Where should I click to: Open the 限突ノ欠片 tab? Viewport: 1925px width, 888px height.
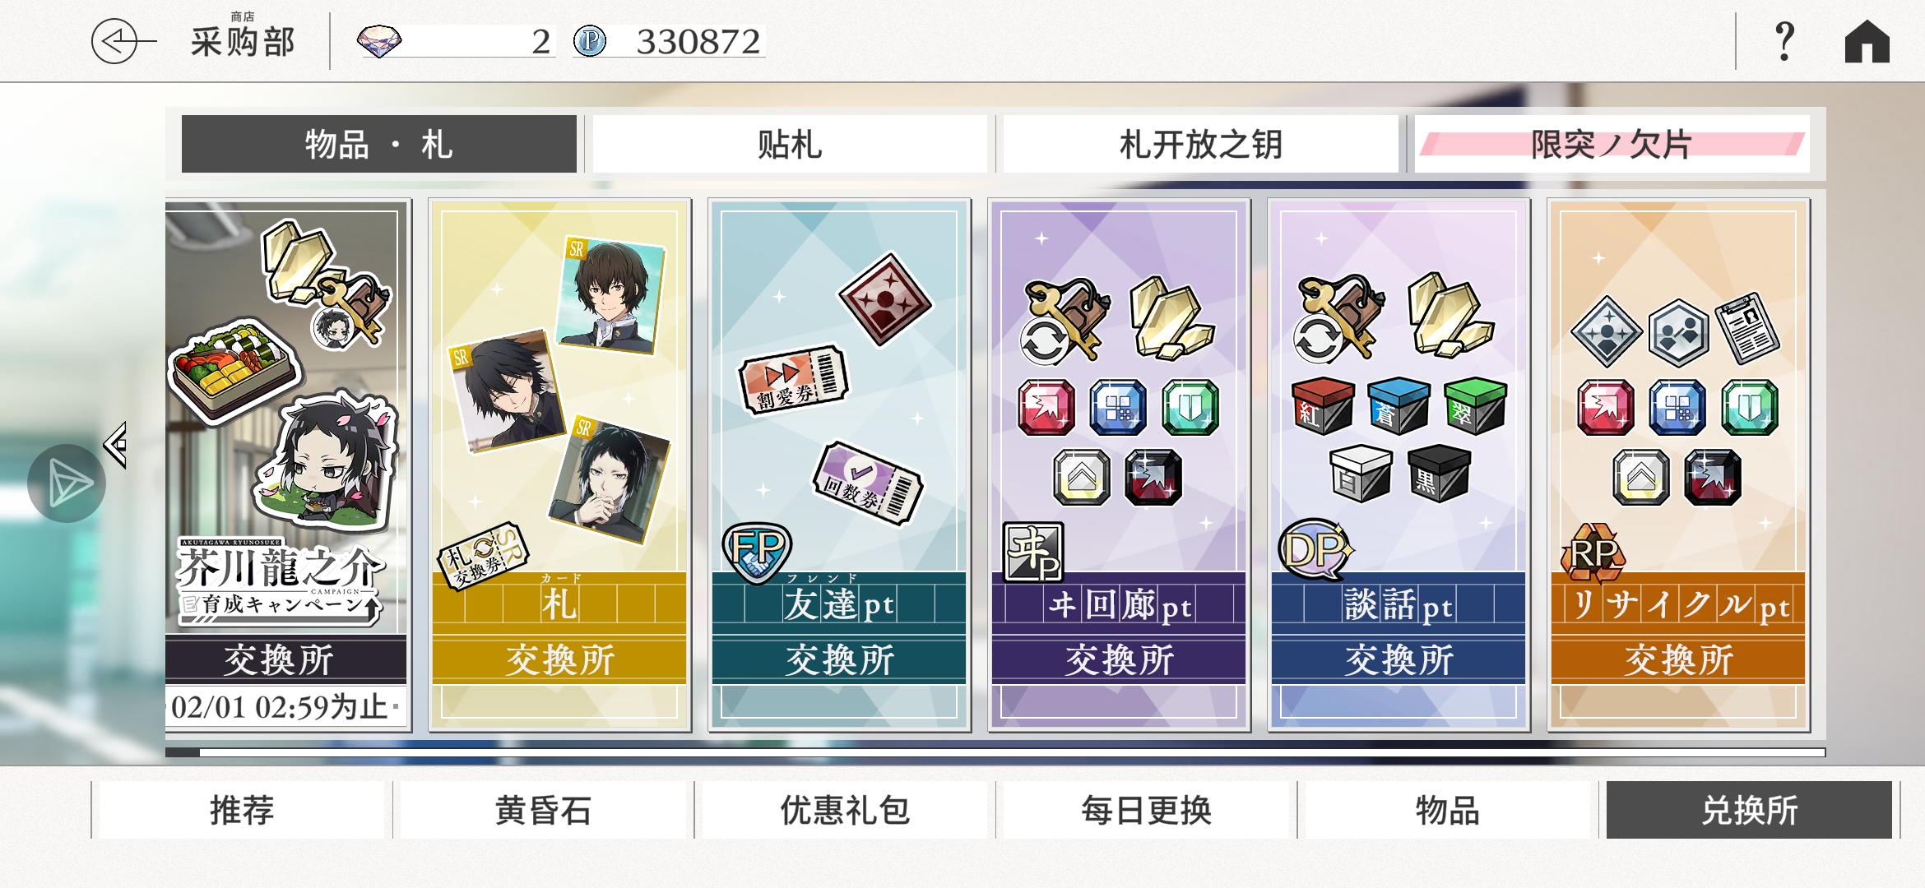click(x=1612, y=144)
